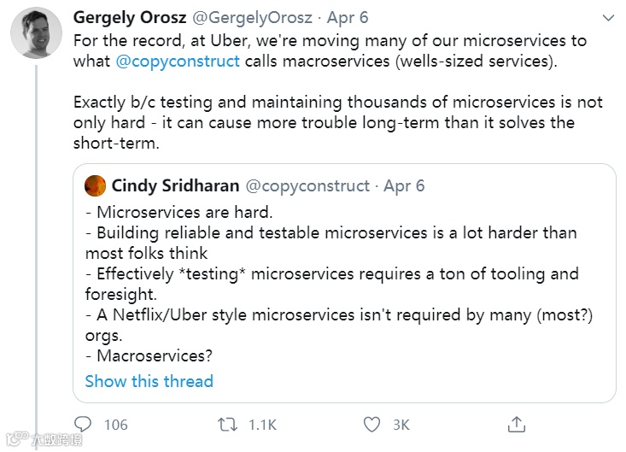Click the gray @copyconstruct handle in quoted tweet
Image resolution: width=626 pixels, height=452 pixels.
pyautogui.click(x=307, y=185)
